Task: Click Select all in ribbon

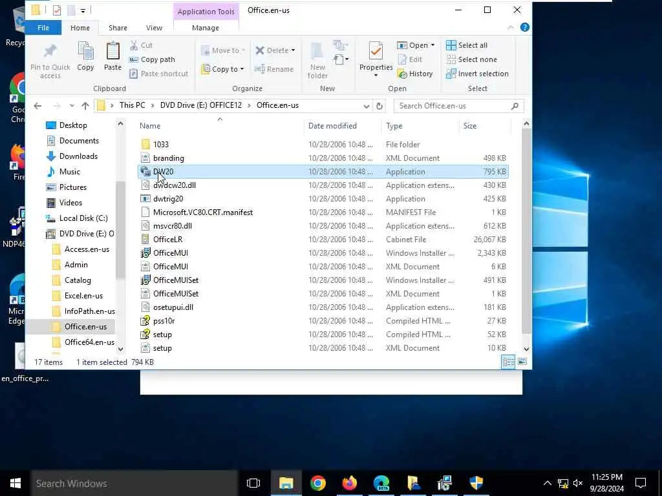Action: (467, 45)
